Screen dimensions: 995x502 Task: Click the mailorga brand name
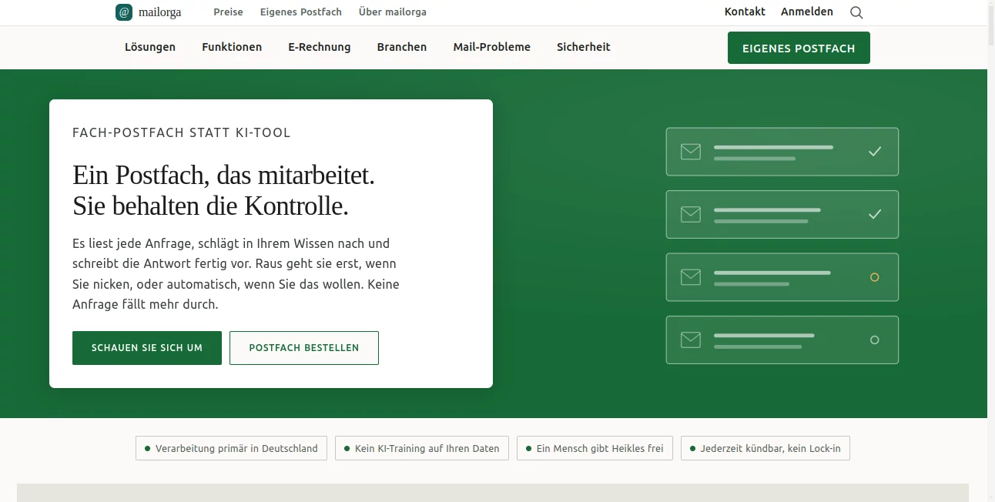coord(160,12)
